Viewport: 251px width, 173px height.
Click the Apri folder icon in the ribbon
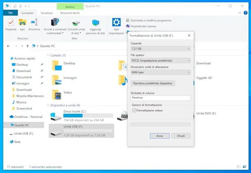click(x=22, y=23)
